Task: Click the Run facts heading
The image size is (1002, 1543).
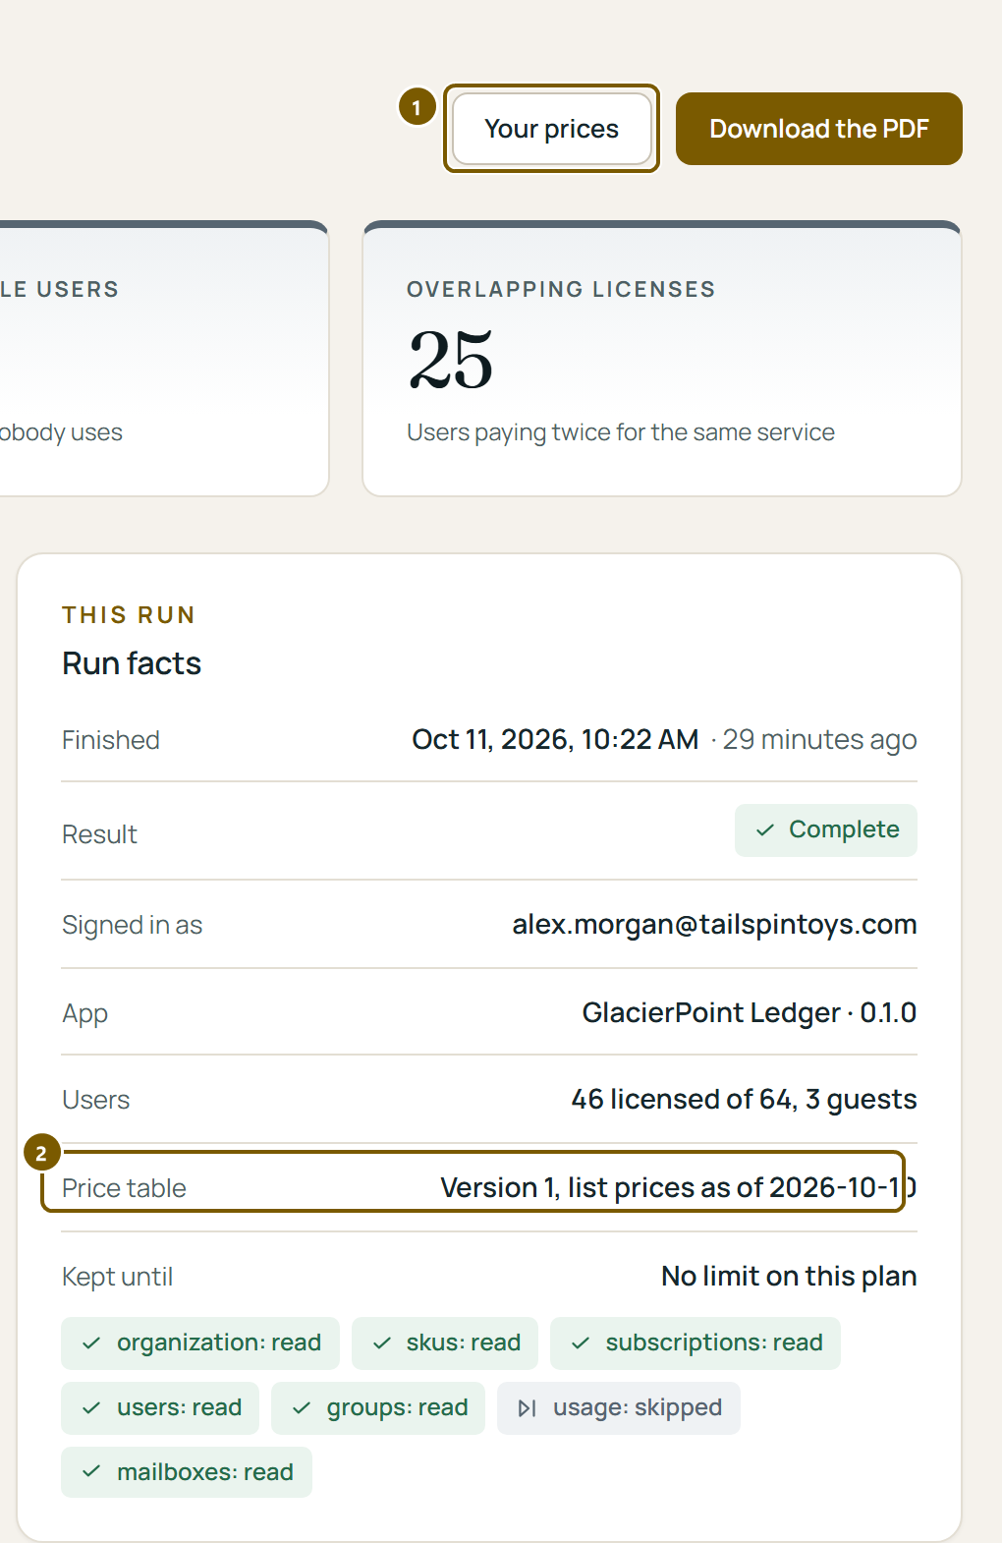Action: pyautogui.click(x=132, y=663)
